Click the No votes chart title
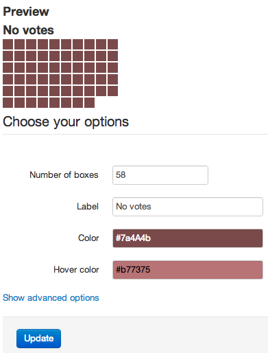 point(28,30)
